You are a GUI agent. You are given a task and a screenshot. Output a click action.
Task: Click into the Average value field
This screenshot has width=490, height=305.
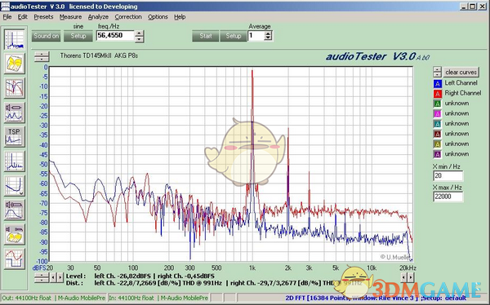coord(256,36)
